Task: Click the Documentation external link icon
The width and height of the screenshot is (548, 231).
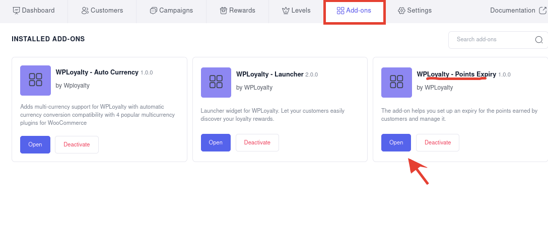Action: [x=542, y=10]
